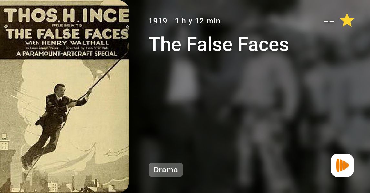Click the double-dash rating placeholder
The height and width of the screenshot is (193, 370).
(329, 21)
